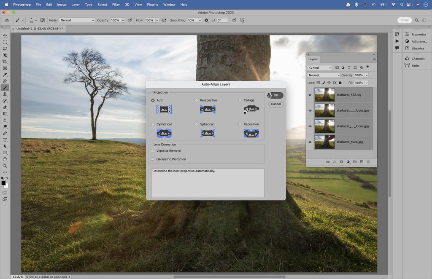432x279 pixels.
Task: Pick the Eyedropper tool
Action: pyautogui.click(x=5, y=75)
